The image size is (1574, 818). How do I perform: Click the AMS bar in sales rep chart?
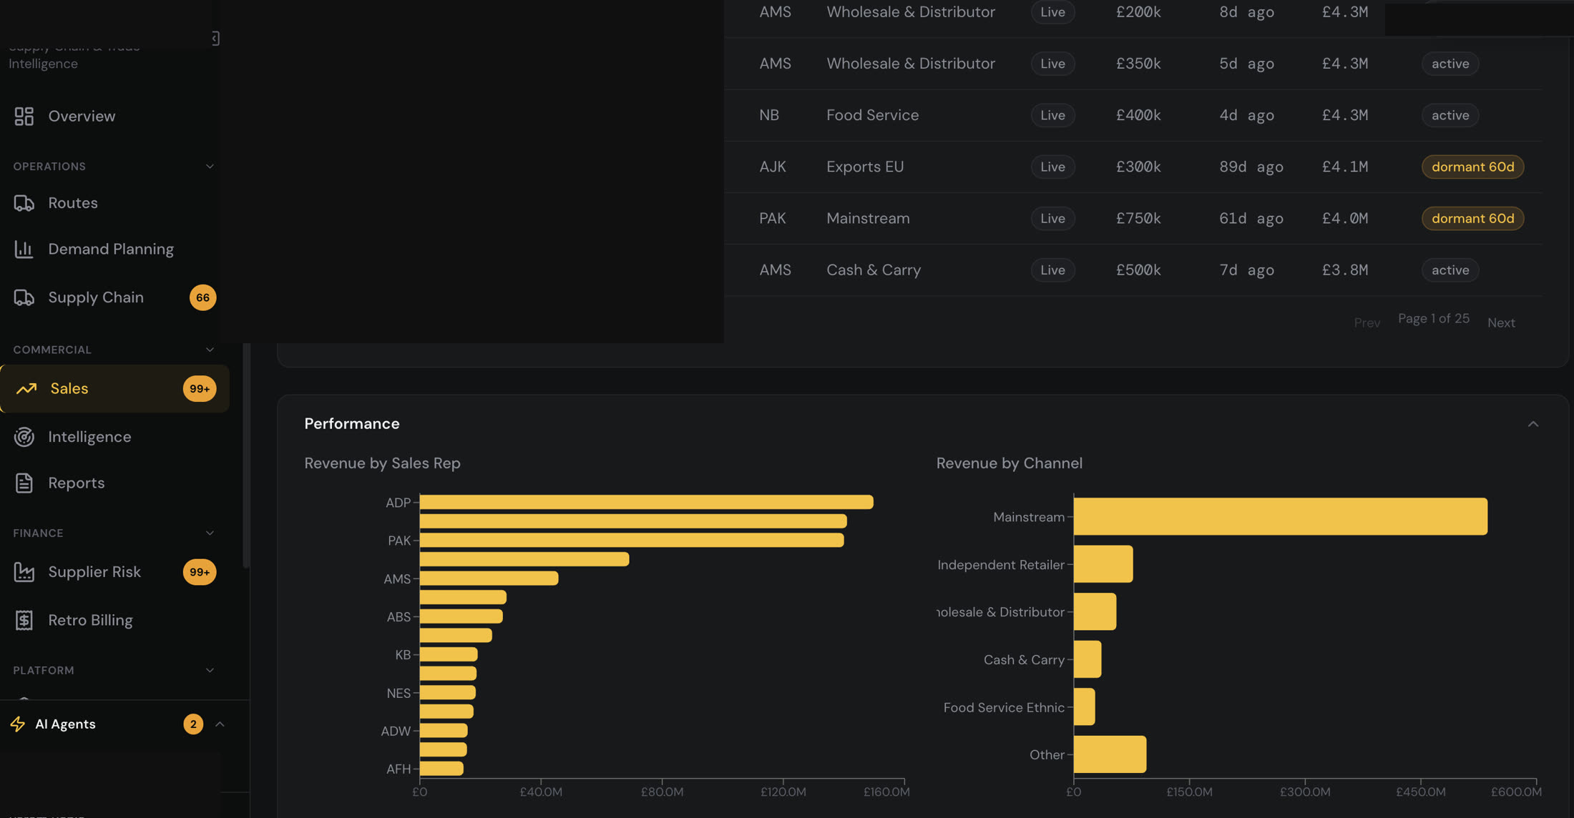pyautogui.click(x=489, y=578)
